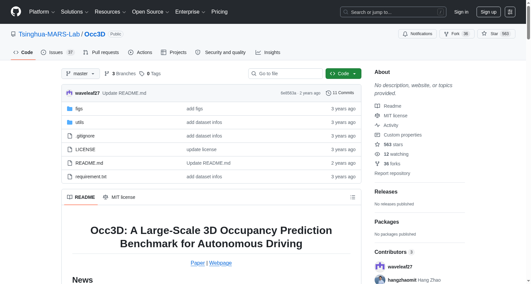Click the file icon next to LICENSE
Viewport: 531px width, 284px height.
point(70,149)
